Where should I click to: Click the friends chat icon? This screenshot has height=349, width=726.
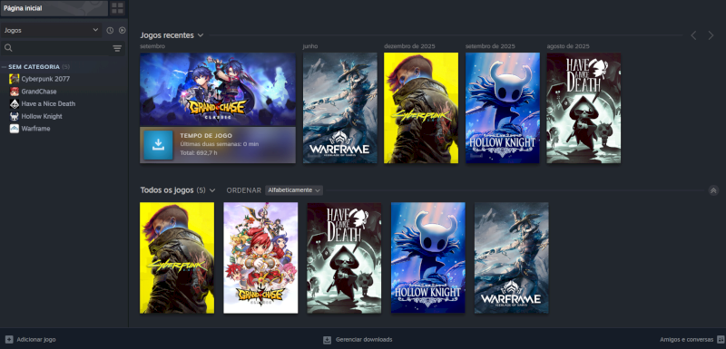click(721, 340)
